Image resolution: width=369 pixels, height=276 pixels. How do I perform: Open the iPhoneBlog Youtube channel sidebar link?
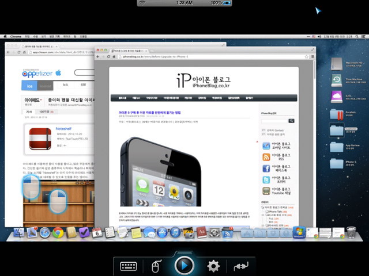(276, 191)
